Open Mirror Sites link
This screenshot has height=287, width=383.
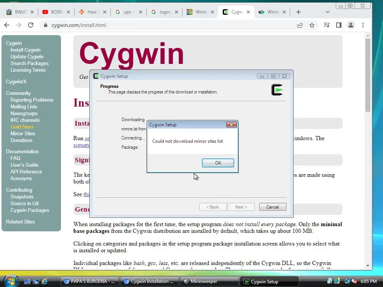pos(23,133)
